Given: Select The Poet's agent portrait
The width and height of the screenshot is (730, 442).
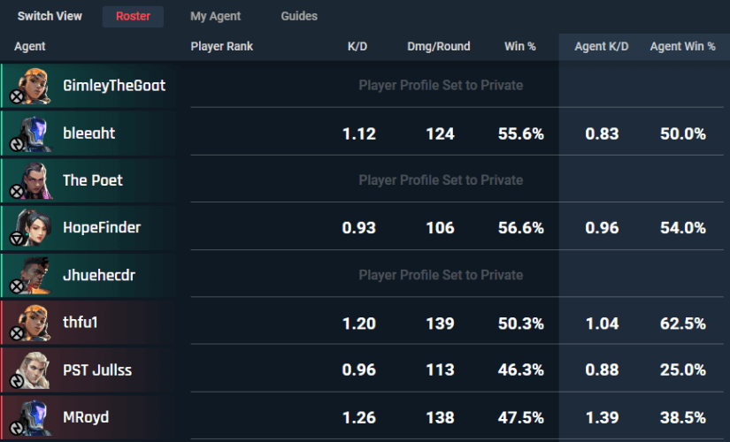Looking at the screenshot, I should pyautogui.click(x=35, y=180).
